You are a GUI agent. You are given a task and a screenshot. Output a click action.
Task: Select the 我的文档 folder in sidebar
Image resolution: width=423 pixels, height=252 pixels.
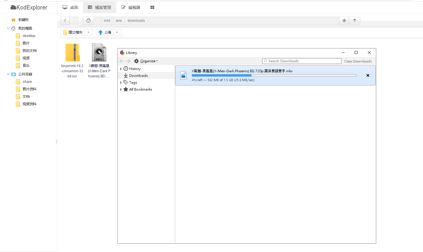click(x=29, y=51)
